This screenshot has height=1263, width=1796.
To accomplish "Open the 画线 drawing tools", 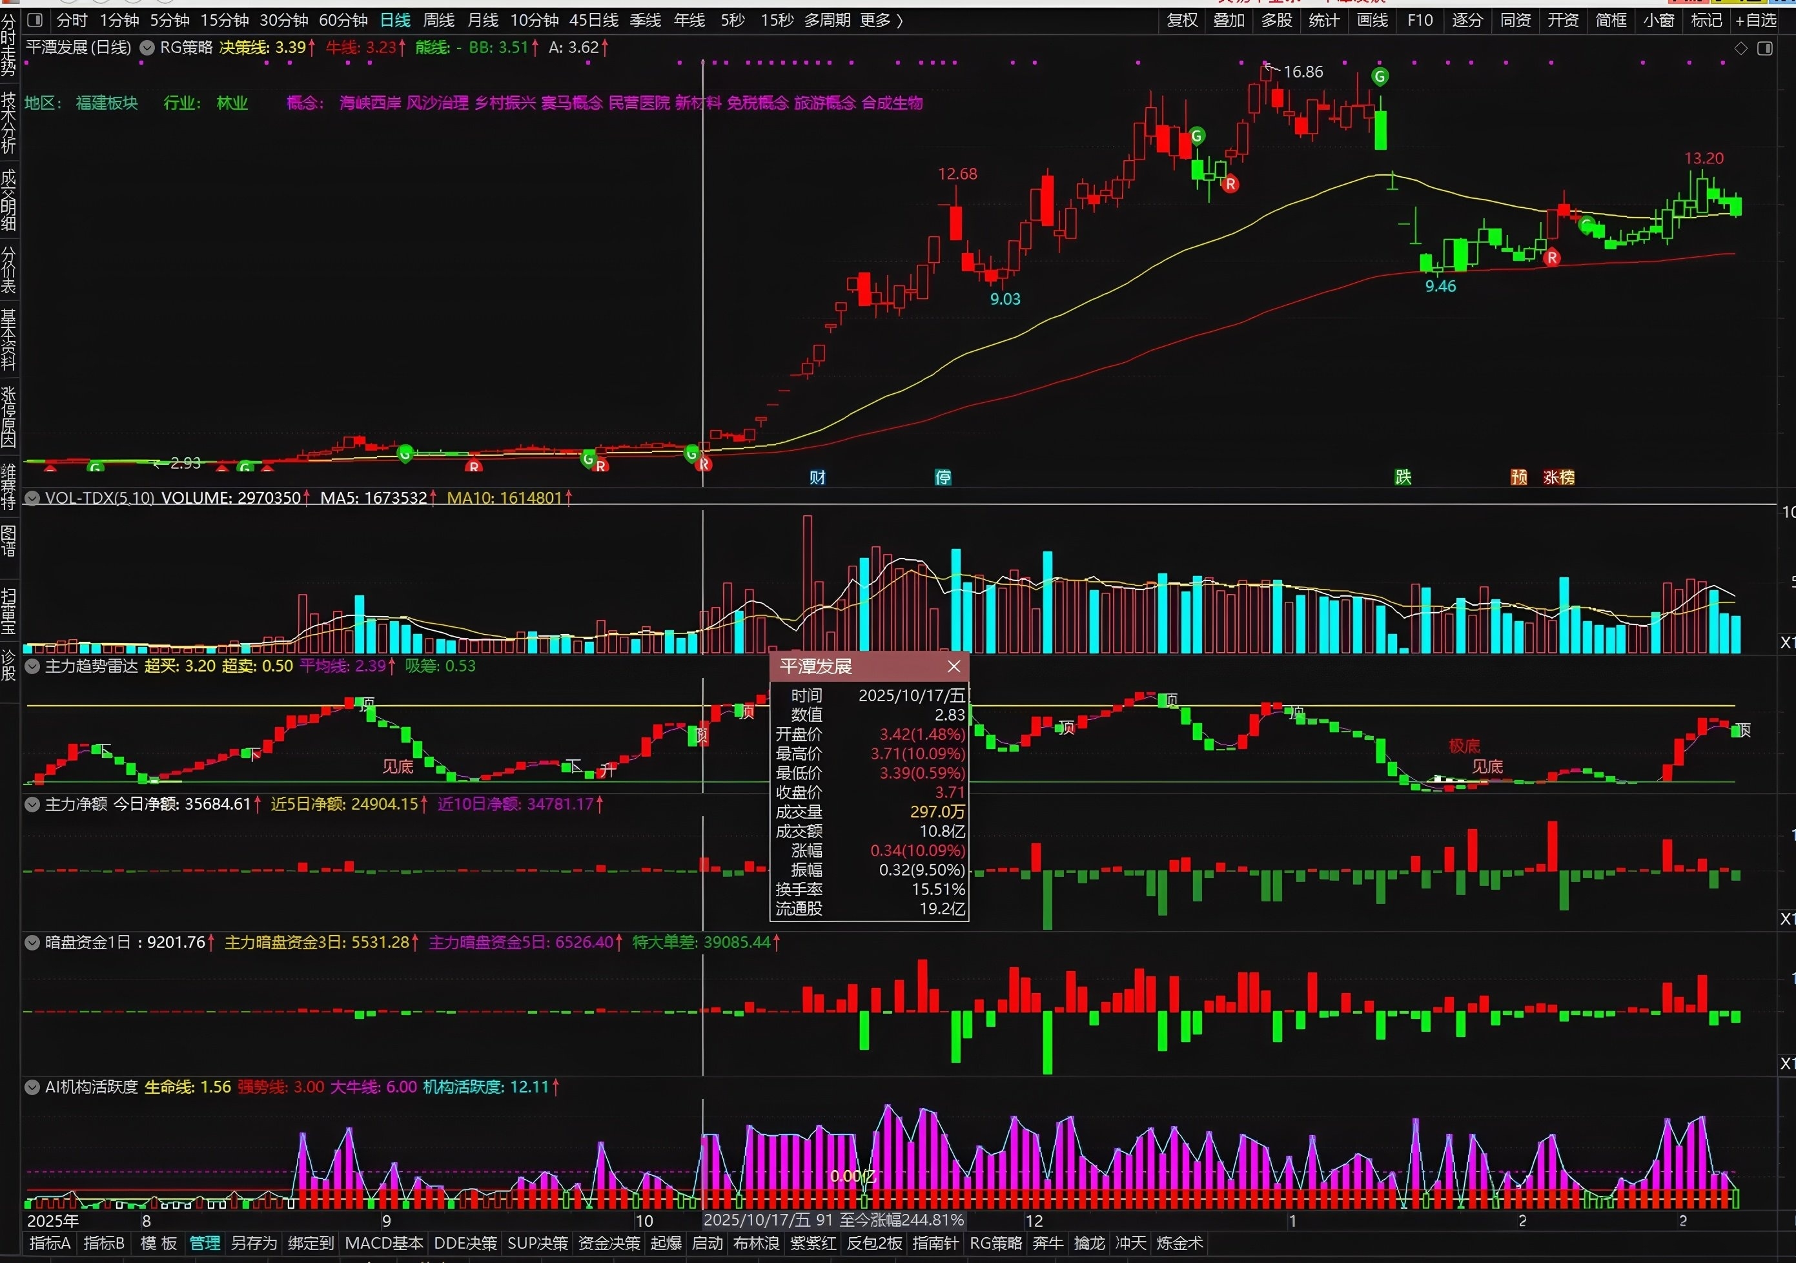I will (x=1372, y=21).
